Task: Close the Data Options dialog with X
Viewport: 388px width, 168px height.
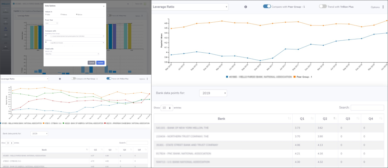Action: coord(103,6)
